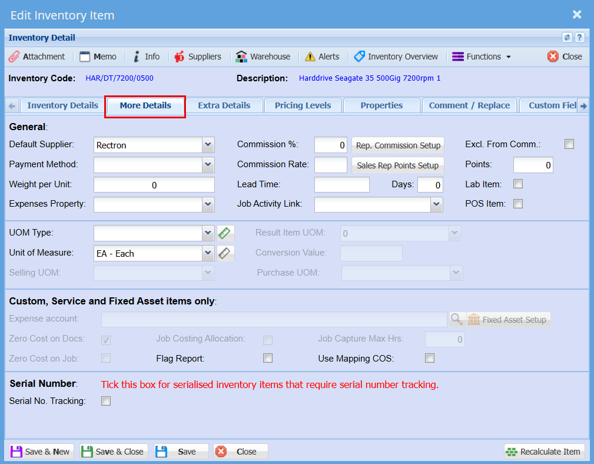The image size is (594, 464).
Task: Enable the Serial No. Tracking checkbox
Action: tap(106, 402)
